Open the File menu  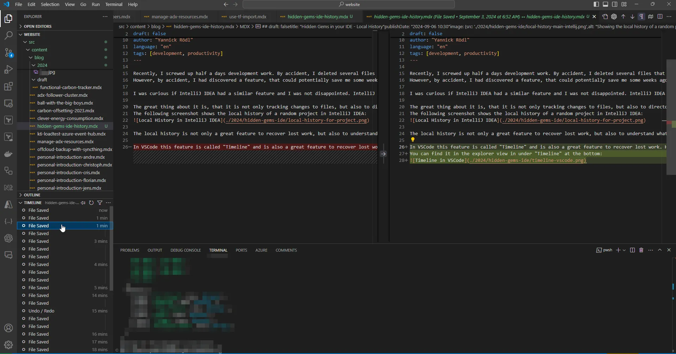tap(19, 4)
